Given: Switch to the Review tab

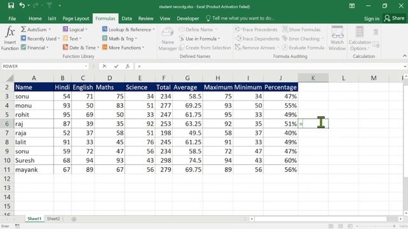Looking at the screenshot, I should click(x=146, y=18).
